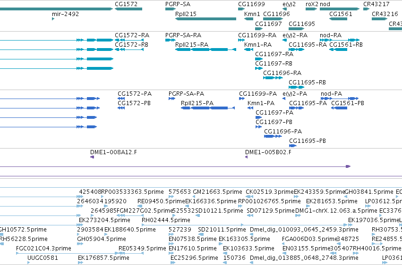Click the UUGC0581 feature label

coord(43,258)
